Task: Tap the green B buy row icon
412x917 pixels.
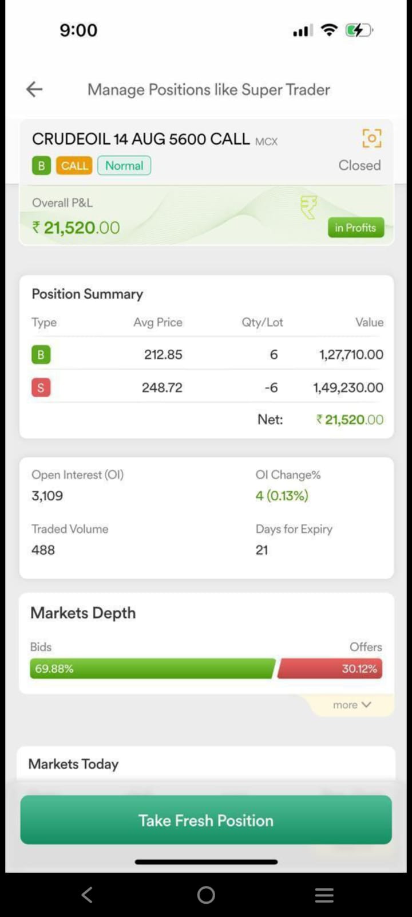Action: [41, 355]
